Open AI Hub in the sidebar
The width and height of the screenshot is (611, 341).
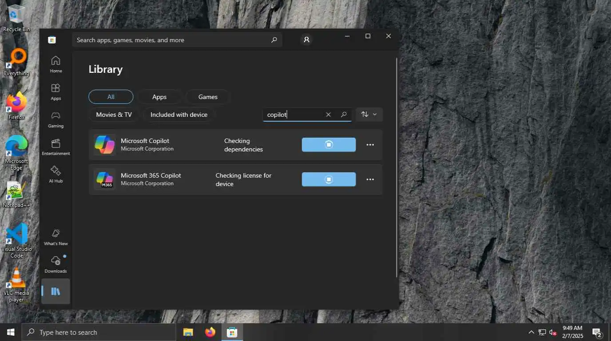(56, 174)
